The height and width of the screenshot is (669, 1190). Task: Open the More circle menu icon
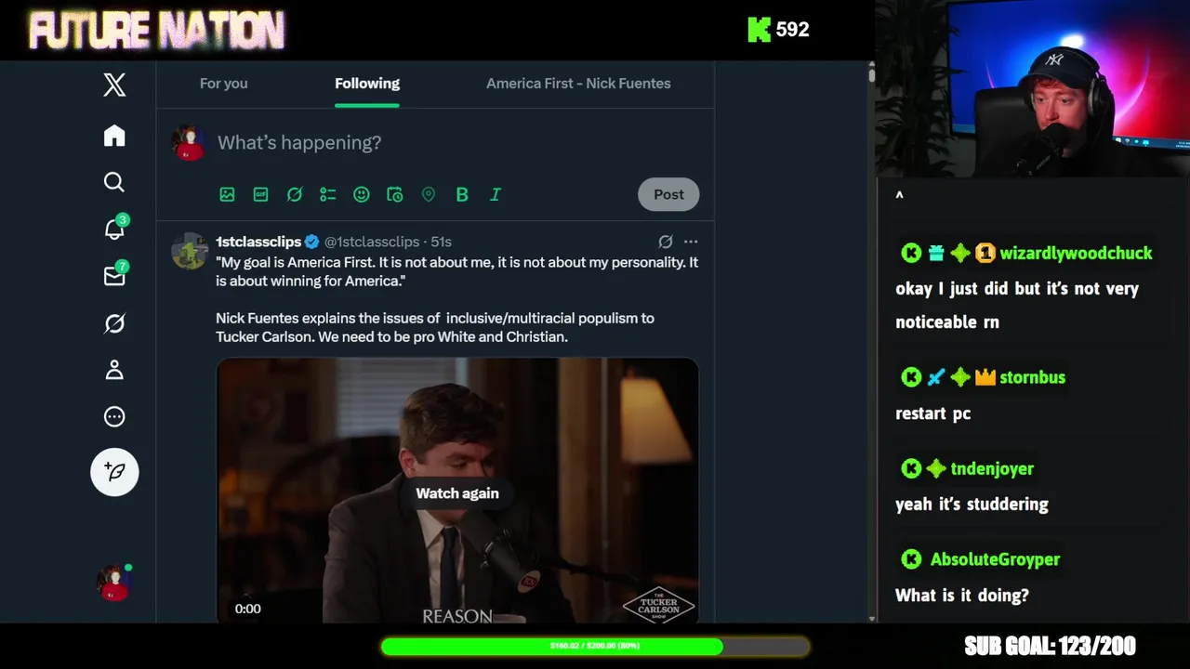click(114, 416)
